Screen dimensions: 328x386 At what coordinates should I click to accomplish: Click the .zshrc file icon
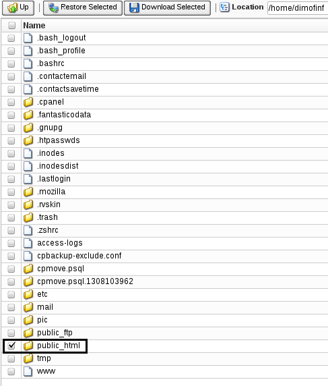28,230
